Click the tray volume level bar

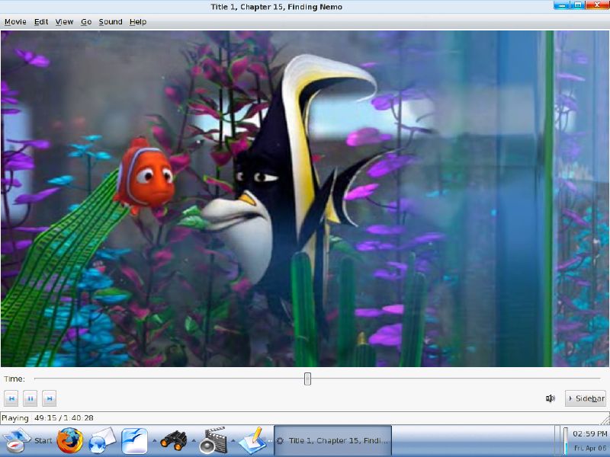[x=566, y=441]
